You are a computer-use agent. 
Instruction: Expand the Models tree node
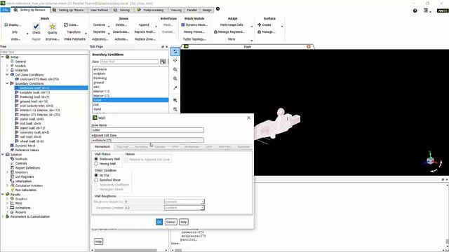tap(7, 66)
